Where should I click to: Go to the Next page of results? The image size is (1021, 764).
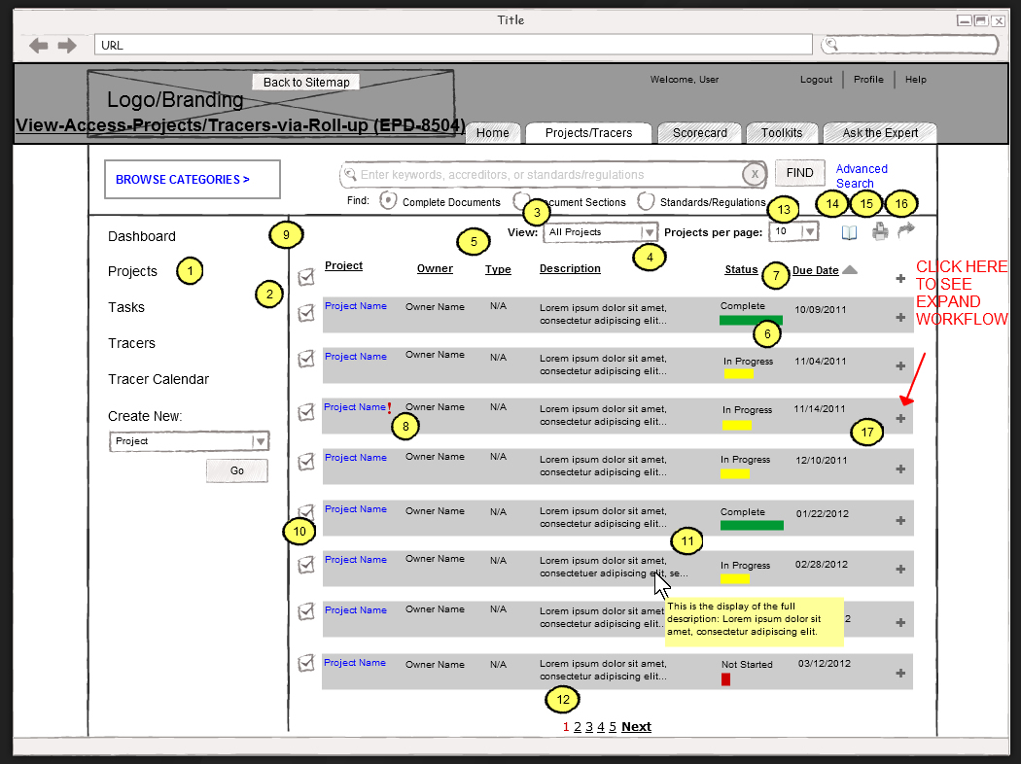point(636,727)
